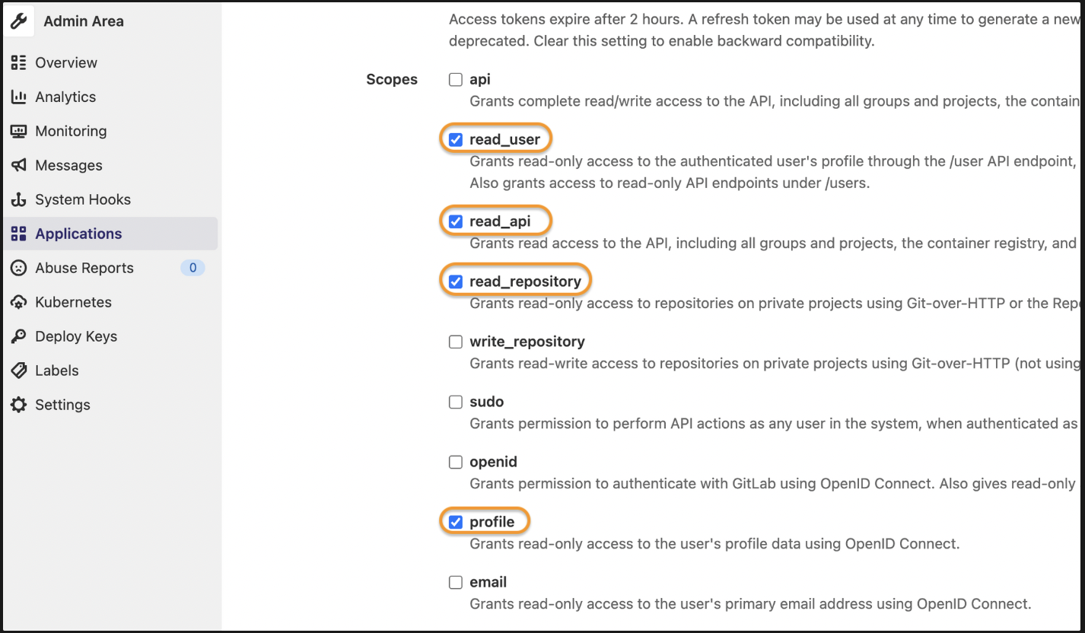The image size is (1085, 633).
Task: Click the Labels tag icon
Action: [19, 371]
